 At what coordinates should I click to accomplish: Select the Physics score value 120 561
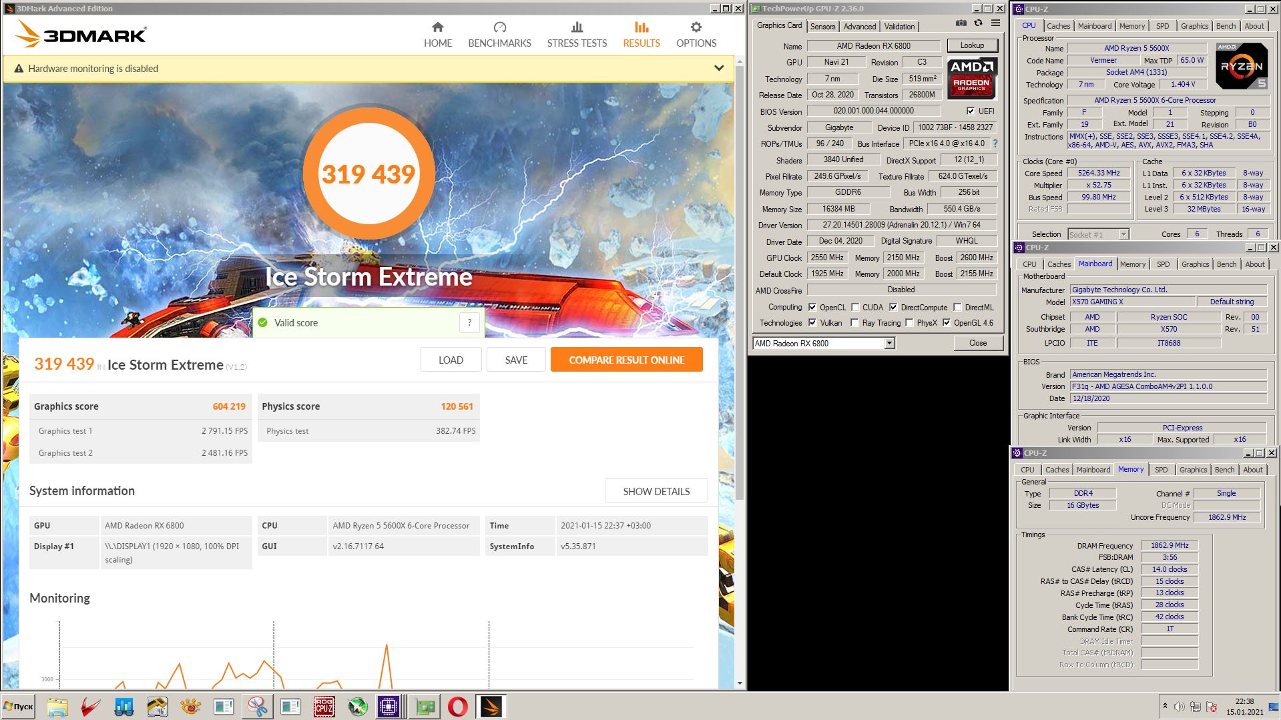click(x=457, y=406)
